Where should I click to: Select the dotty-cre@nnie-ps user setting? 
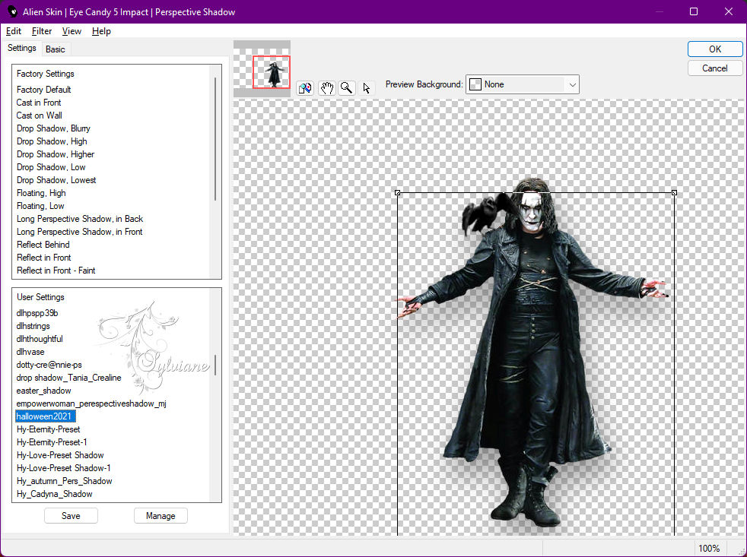(x=49, y=365)
